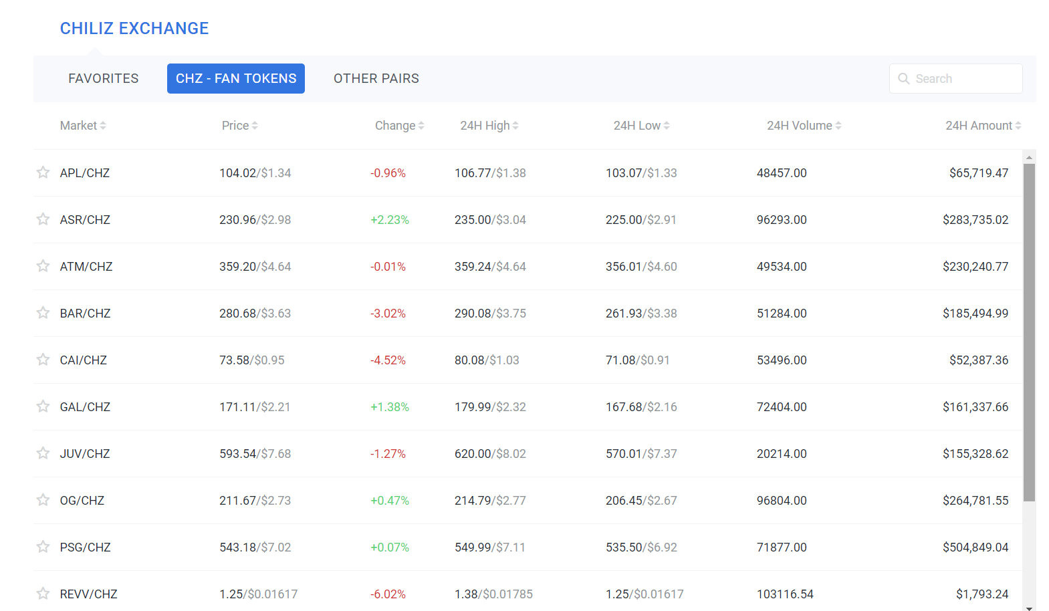Mark REVV/CHZ as favorite star
The image size is (1049, 611).
point(43,594)
